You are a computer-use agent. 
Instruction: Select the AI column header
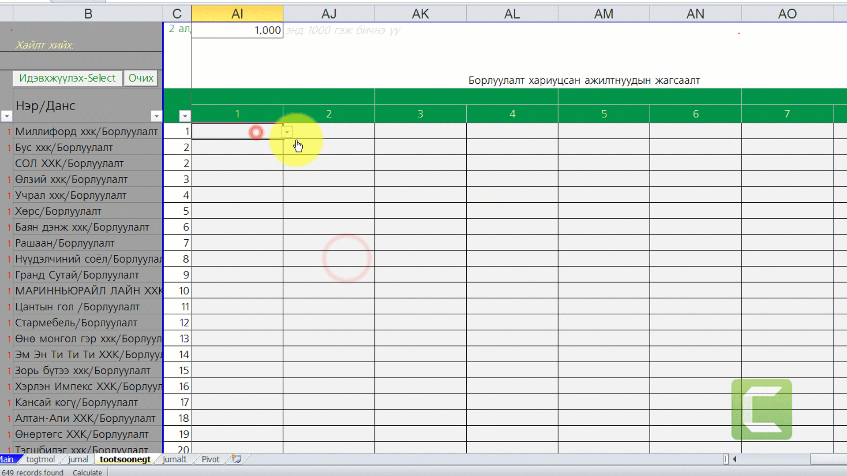click(237, 14)
